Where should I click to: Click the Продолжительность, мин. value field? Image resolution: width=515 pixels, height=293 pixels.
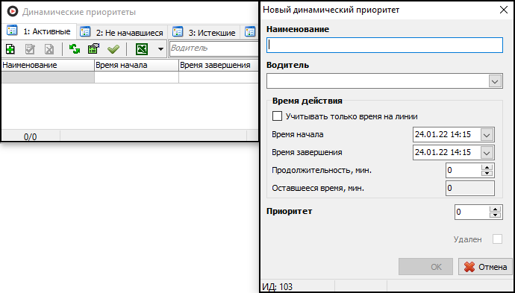tap(463, 170)
